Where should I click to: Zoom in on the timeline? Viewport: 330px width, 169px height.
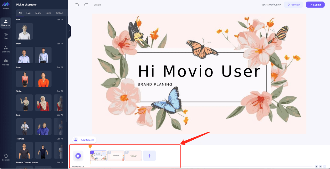coord(316,167)
